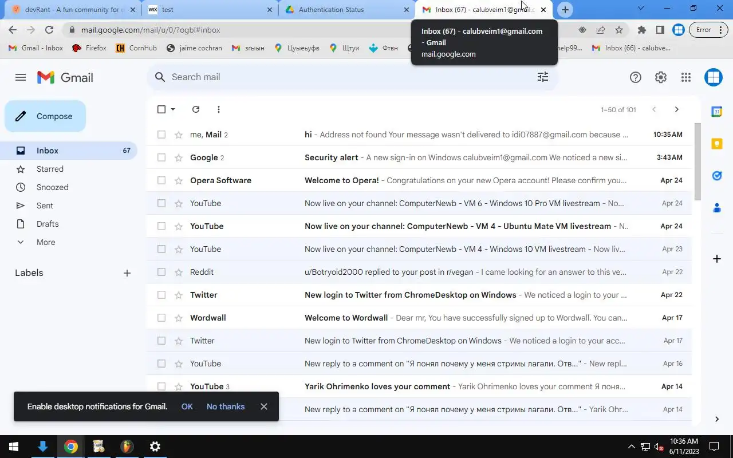Open the jaime cochran bookmark
This screenshot has width=733, height=458.
[194, 48]
